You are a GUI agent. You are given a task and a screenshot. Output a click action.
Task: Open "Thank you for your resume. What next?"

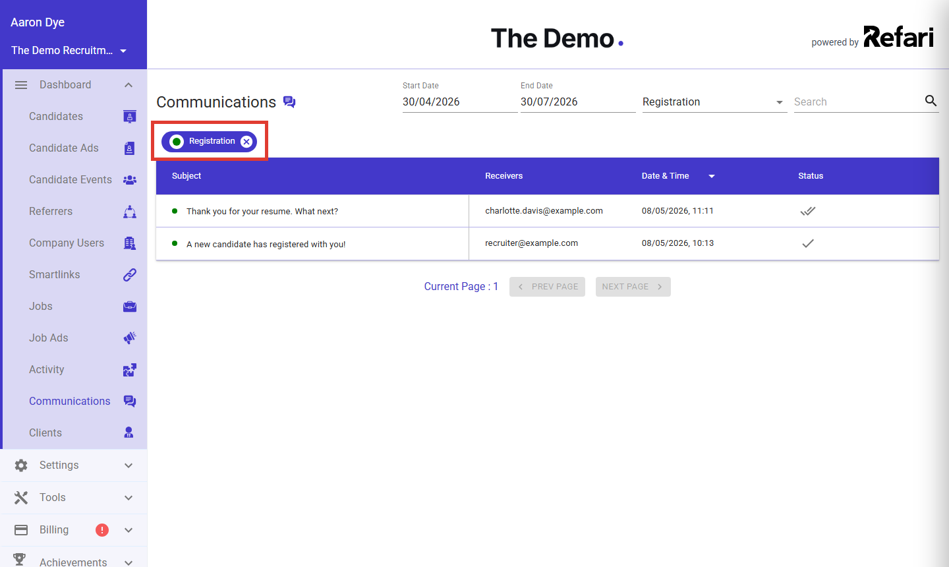pyautogui.click(x=262, y=212)
